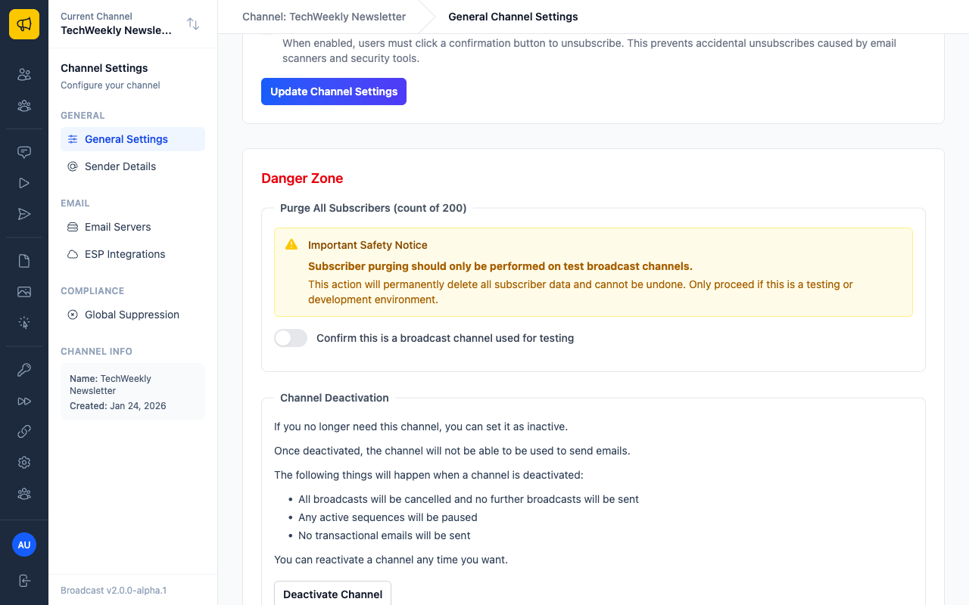This screenshot has width=969, height=605.
Task: Click the Created: Jan 24, 2026 text
Action: [118, 406]
